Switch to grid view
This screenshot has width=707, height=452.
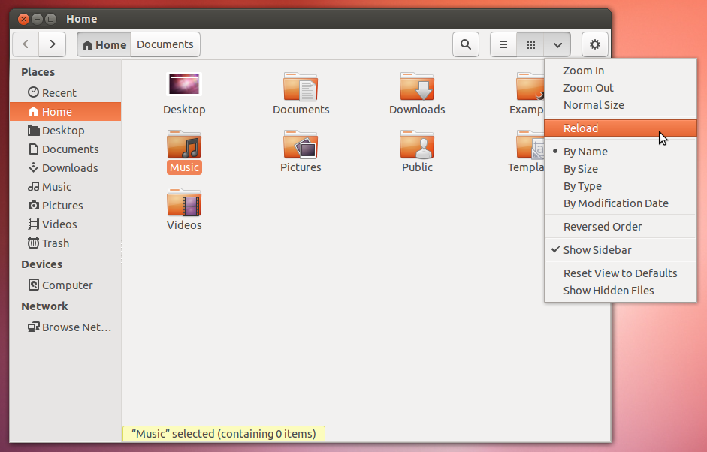pos(530,44)
